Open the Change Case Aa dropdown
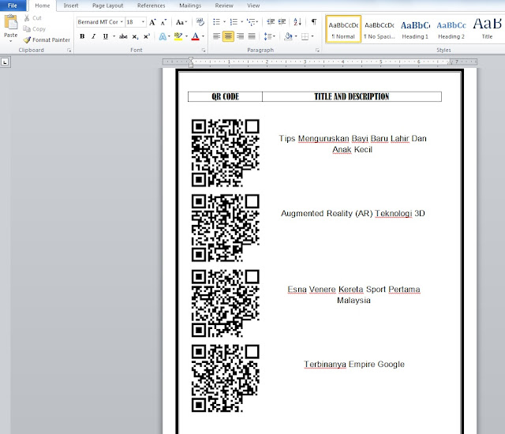 click(x=181, y=22)
